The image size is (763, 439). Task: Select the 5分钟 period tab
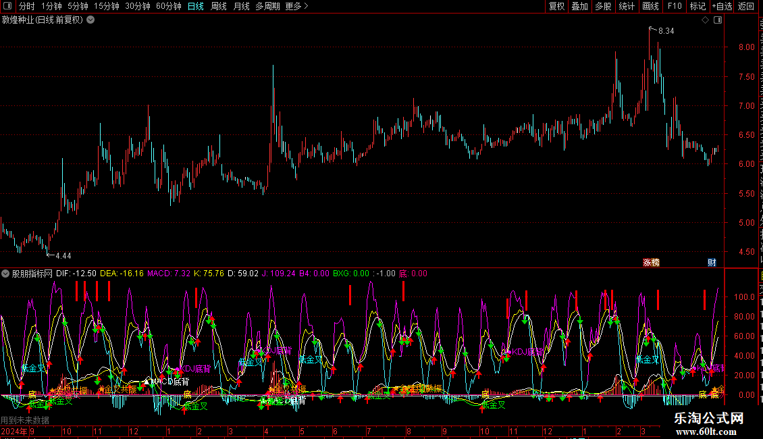[x=78, y=6]
